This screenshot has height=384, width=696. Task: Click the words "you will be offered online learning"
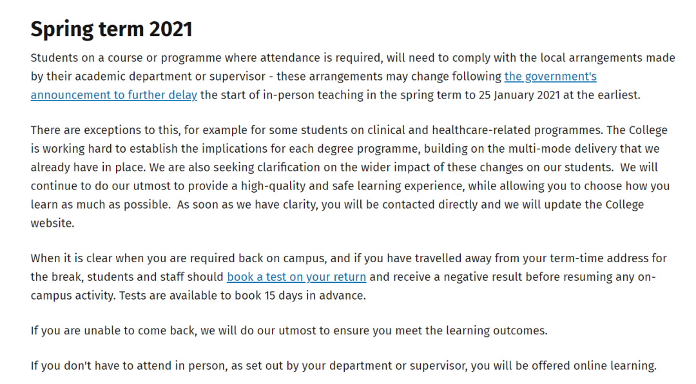coord(563,366)
